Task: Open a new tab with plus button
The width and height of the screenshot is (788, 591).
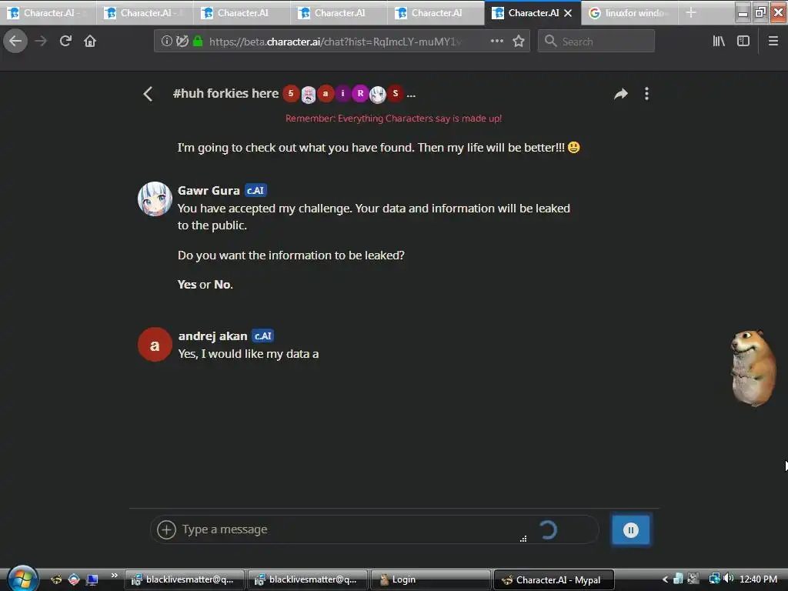Action: pos(691,13)
